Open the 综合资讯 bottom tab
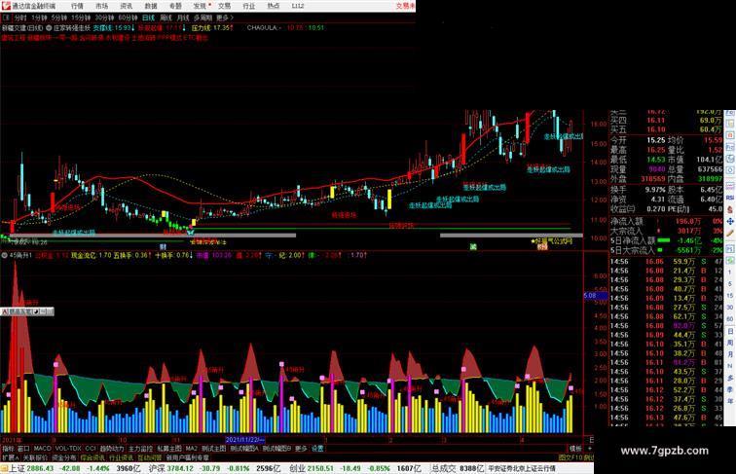 point(92,457)
